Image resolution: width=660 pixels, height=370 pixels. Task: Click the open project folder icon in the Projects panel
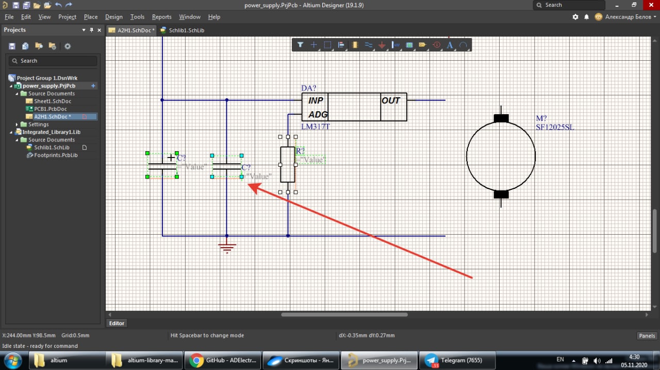[x=39, y=46]
